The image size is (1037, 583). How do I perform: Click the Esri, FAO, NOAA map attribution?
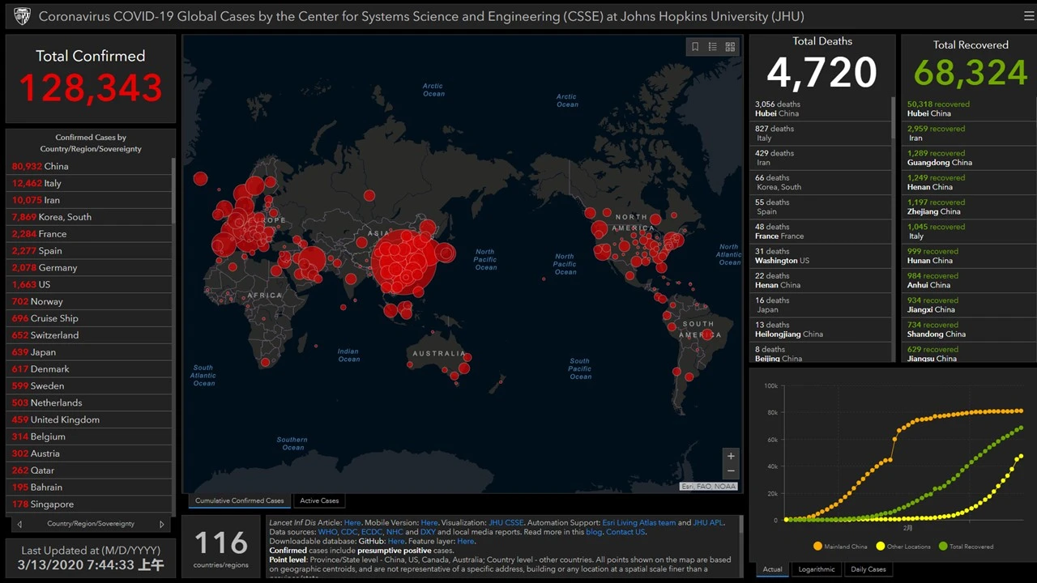pos(709,487)
